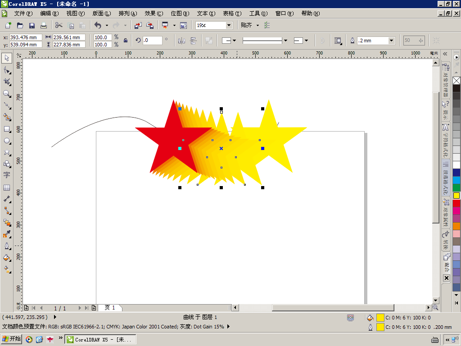461x346 pixels.
Task: Select the Blend interactive tool
Action: coord(7,223)
